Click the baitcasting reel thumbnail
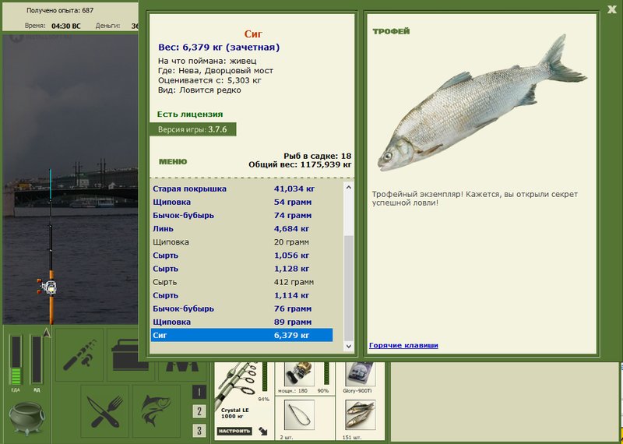Screen dimensions: 623x444 [299, 373]
